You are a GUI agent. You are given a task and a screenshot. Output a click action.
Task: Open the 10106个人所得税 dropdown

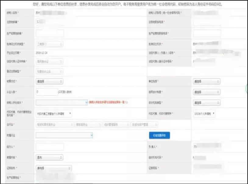[x=204, y=113]
